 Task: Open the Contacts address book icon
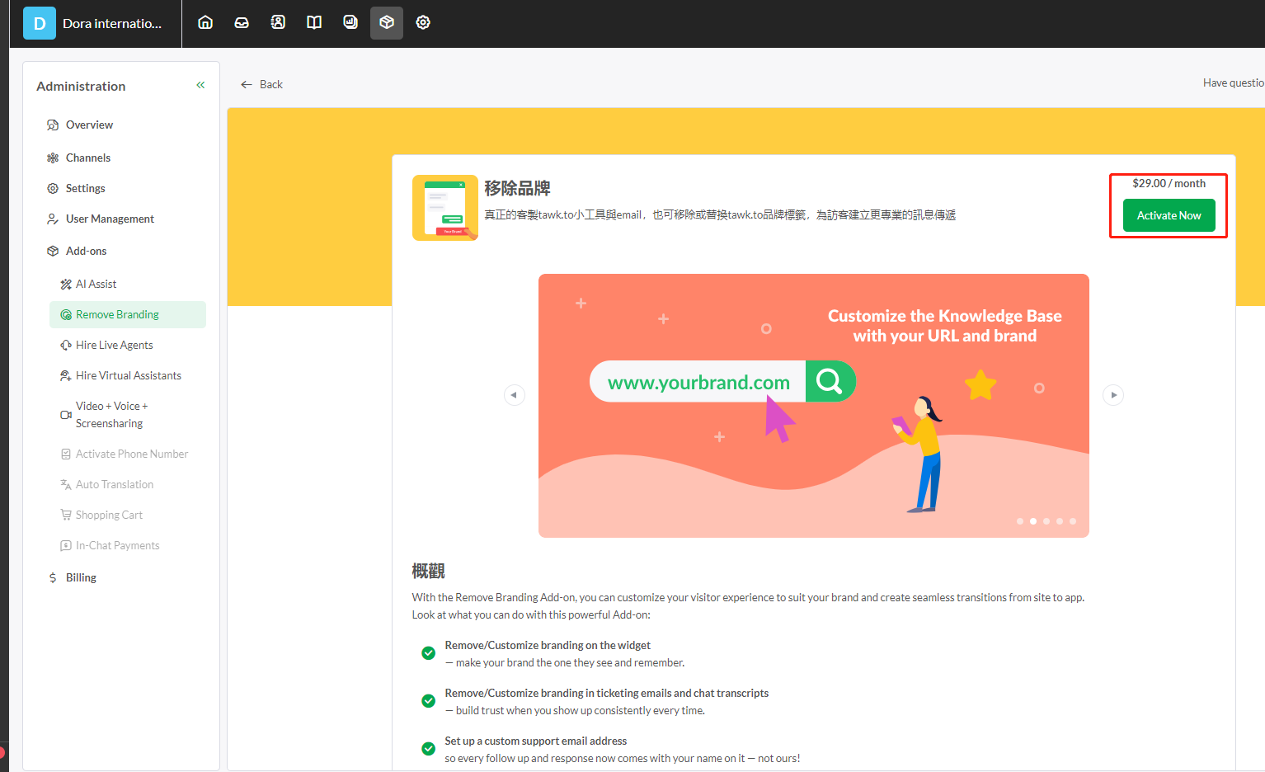(278, 22)
